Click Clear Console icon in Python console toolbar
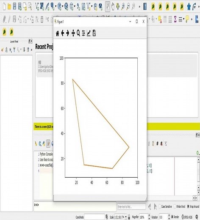This screenshot has width=200, height=220. click(x=36, y=143)
